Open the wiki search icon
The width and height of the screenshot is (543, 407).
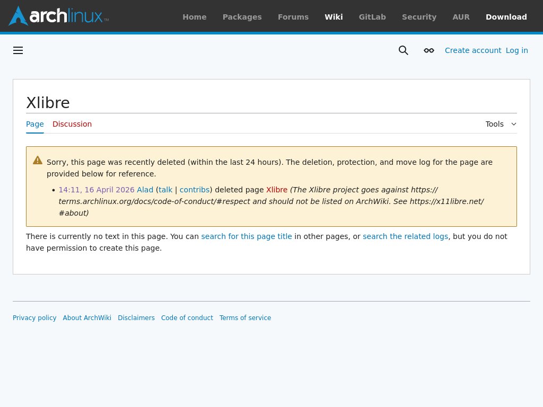pos(403,50)
